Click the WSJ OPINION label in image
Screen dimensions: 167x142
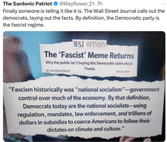coord(90,44)
